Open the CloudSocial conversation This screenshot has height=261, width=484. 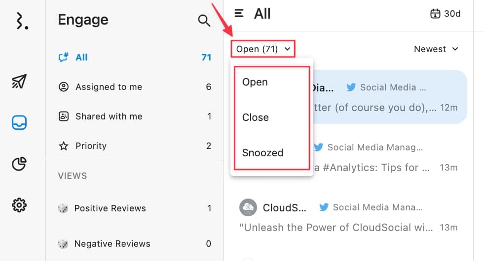[x=345, y=216]
